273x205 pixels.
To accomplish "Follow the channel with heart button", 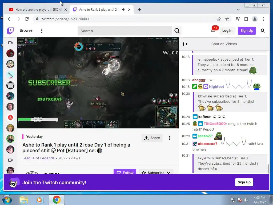I will point(125,172).
